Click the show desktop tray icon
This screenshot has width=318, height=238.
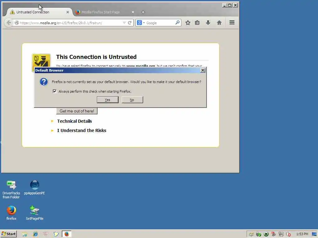pyautogui.click(x=315, y=234)
